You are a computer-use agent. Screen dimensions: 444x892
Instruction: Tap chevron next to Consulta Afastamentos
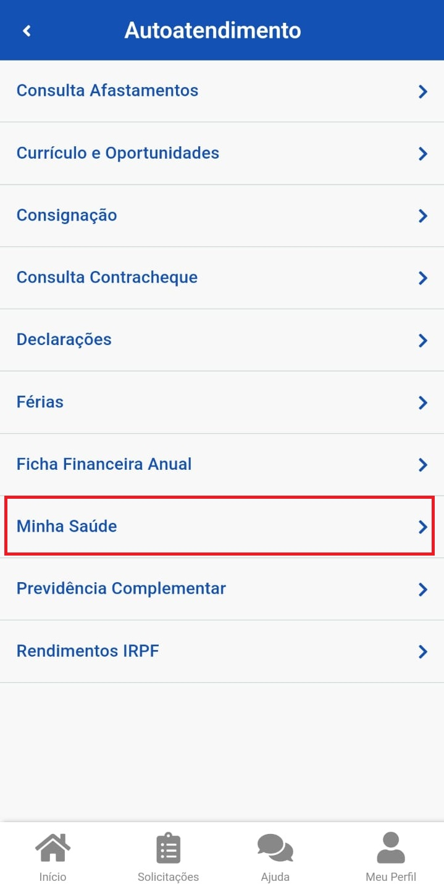423,92
